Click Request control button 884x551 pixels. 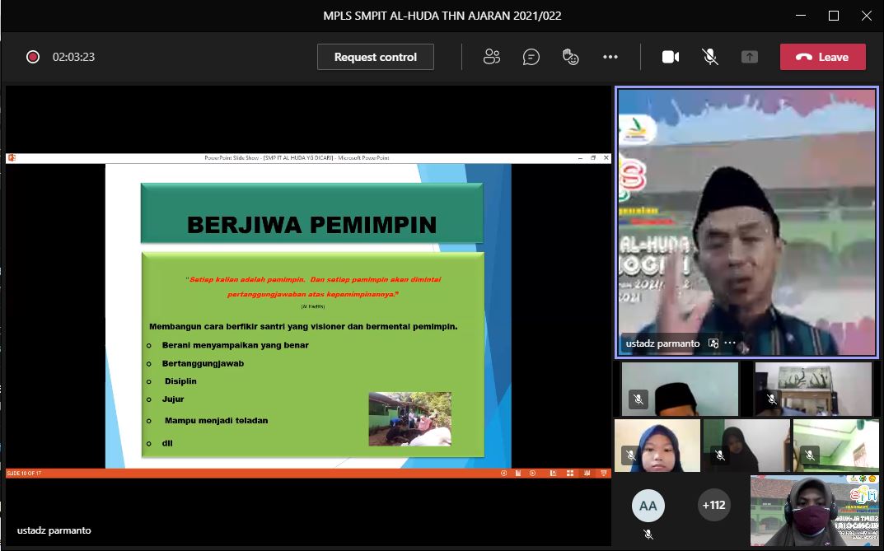tap(376, 57)
